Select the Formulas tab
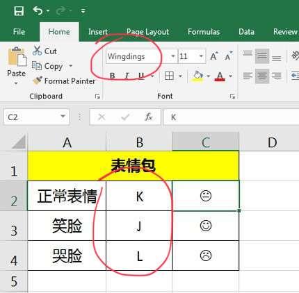This screenshot has height=293, width=299. pos(204,32)
